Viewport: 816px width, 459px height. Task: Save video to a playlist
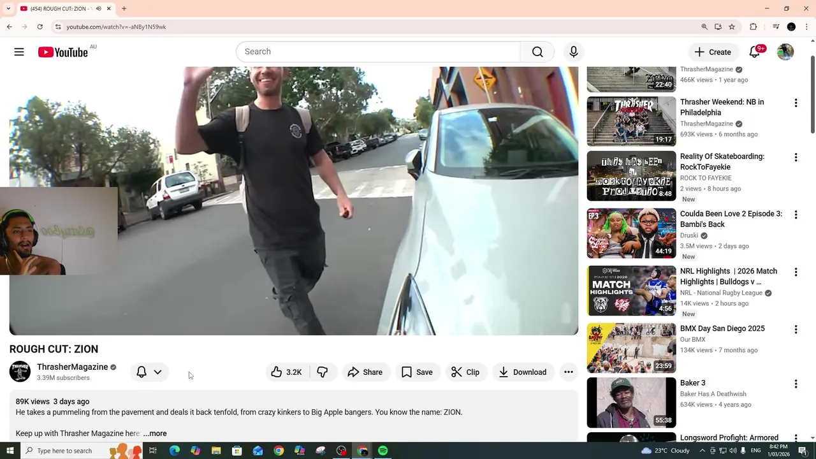coord(417,372)
